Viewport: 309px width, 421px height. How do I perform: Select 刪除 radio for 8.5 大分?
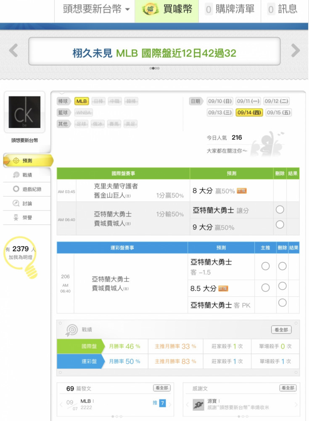(282, 286)
